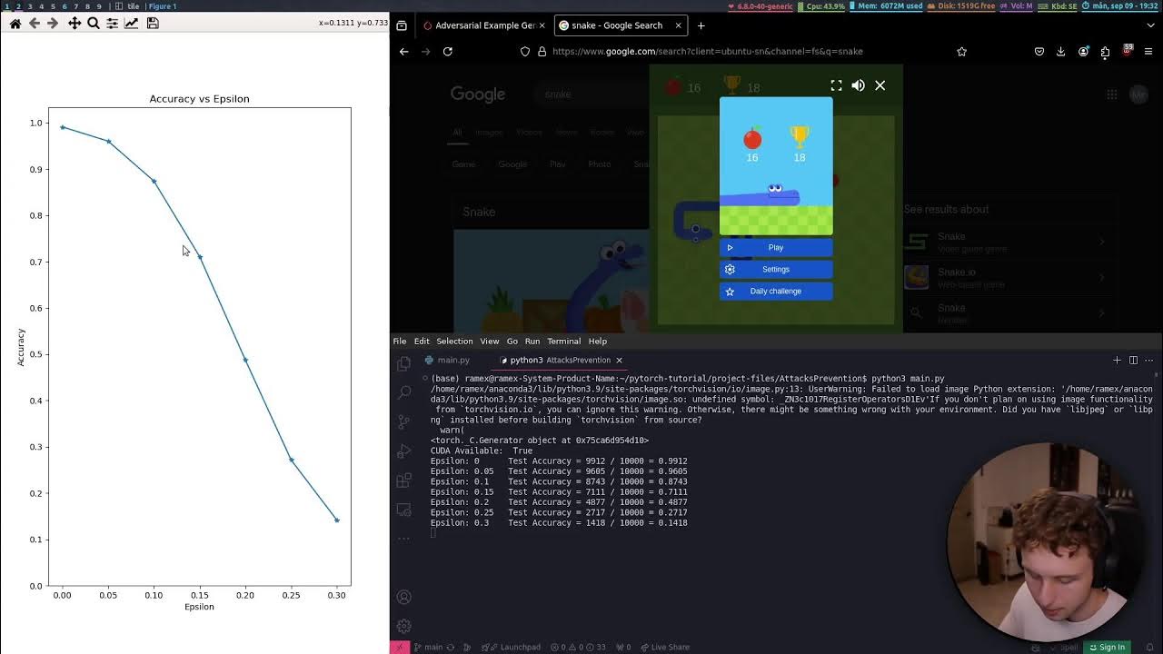Save to Pocket from the Firefox toolbar

click(1039, 52)
